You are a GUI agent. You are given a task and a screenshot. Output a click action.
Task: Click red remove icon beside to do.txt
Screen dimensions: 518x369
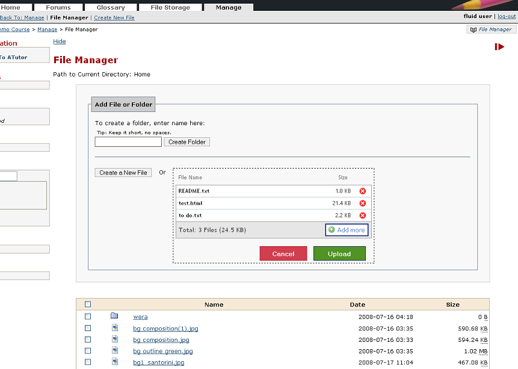(362, 216)
